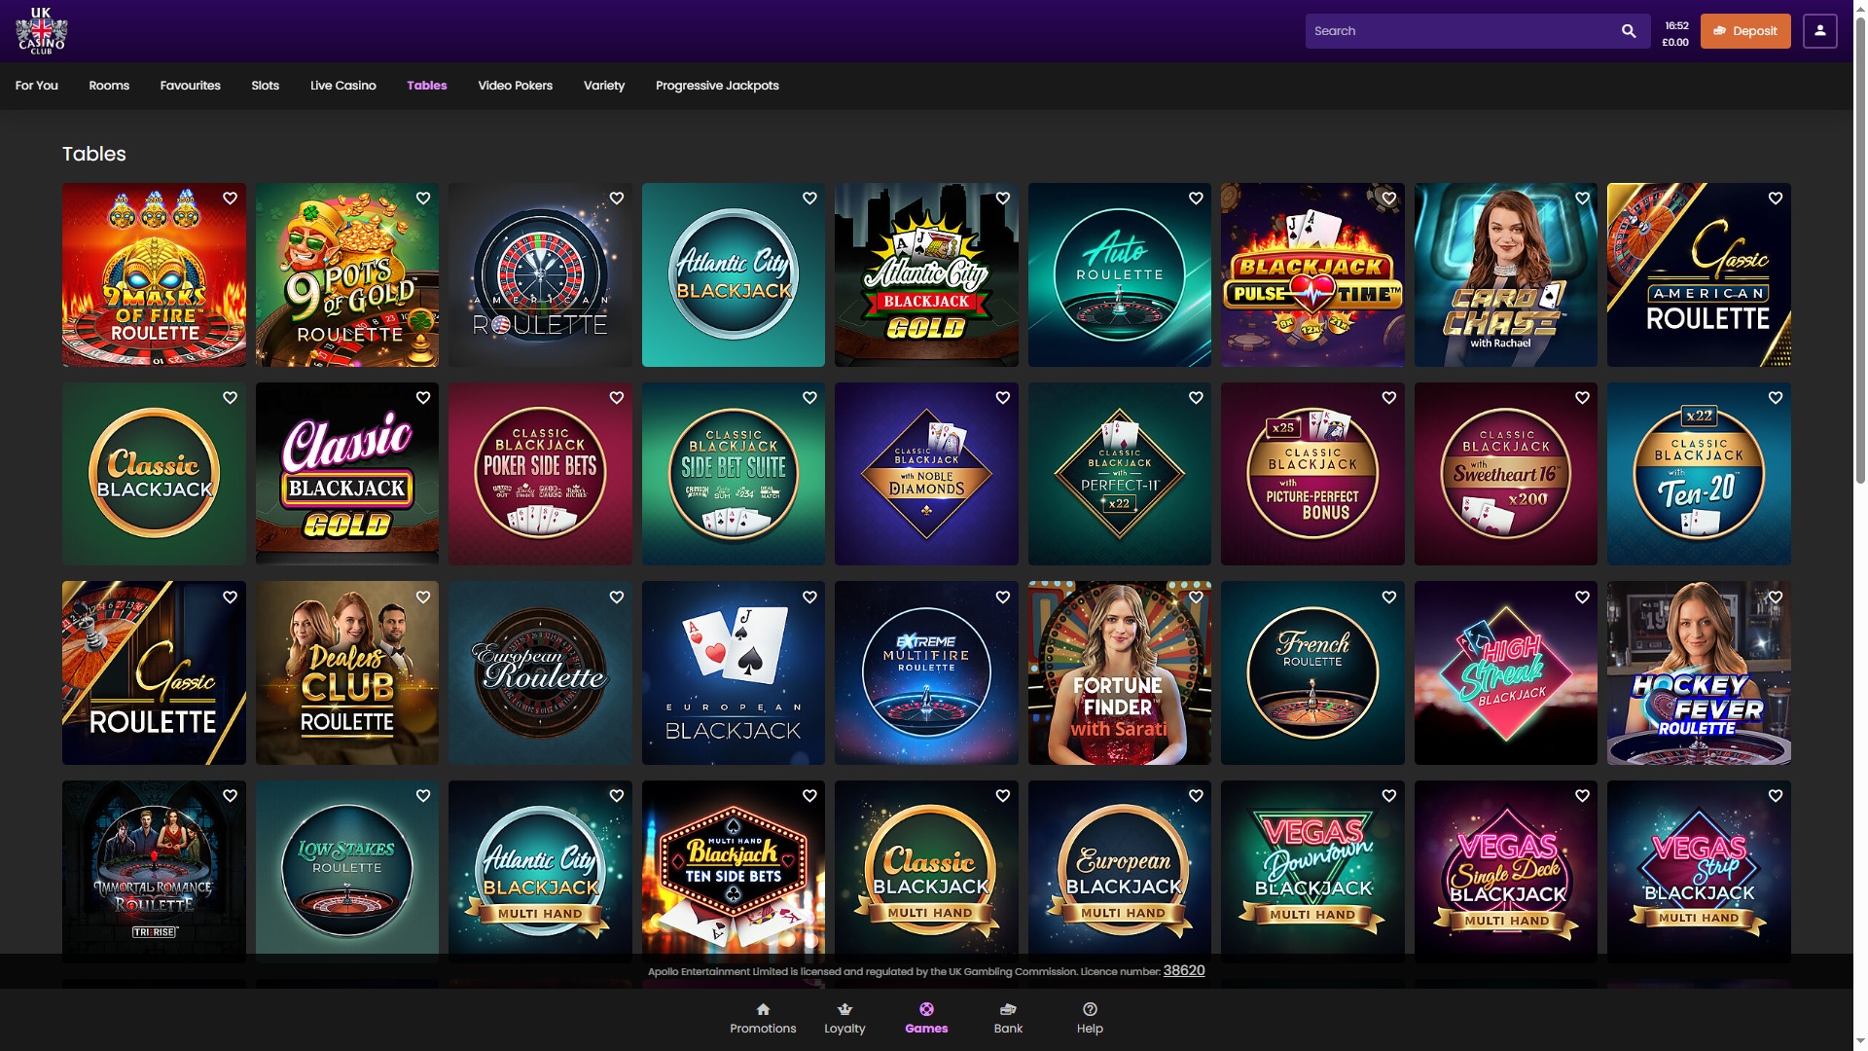
Task: Launch Classic Blackjack Poker Side Bets
Action: click(x=540, y=474)
